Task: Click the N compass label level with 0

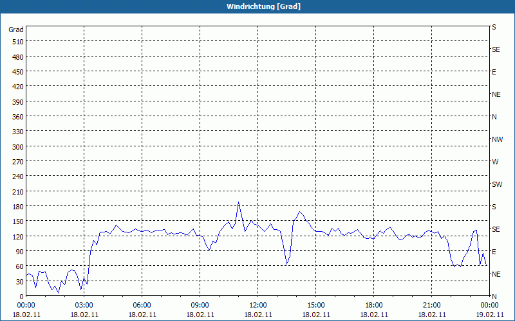Action: [494, 297]
